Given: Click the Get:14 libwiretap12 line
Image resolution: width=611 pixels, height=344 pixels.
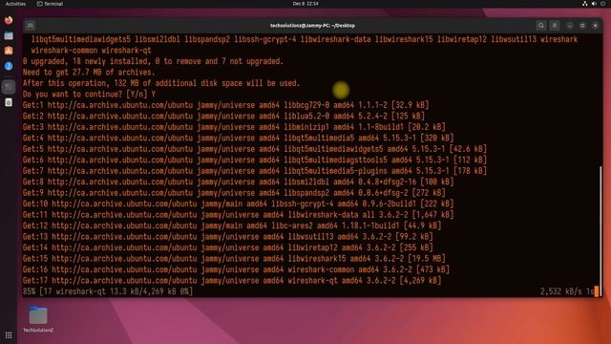Looking at the screenshot, I should coord(227,247).
